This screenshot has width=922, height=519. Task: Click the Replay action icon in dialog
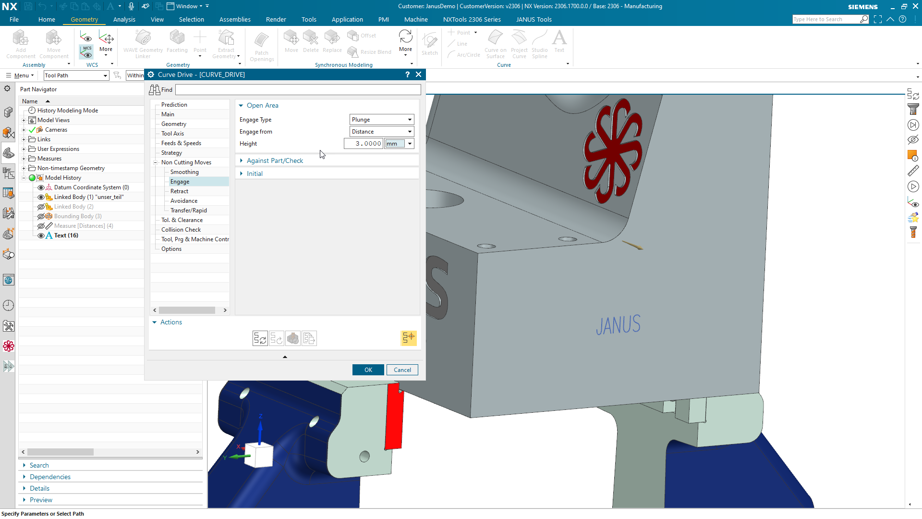click(x=277, y=338)
